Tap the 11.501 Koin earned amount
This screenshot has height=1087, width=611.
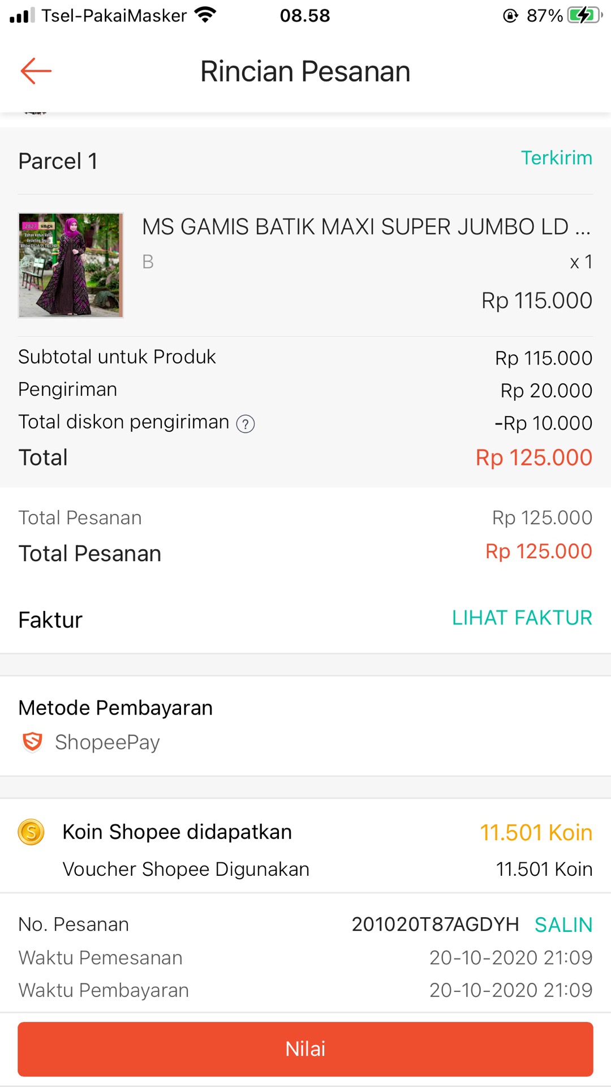pos(536,833)
